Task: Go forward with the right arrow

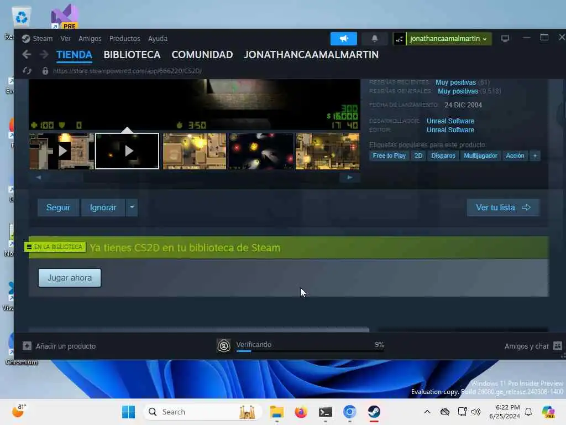Action: coord(44,55)
